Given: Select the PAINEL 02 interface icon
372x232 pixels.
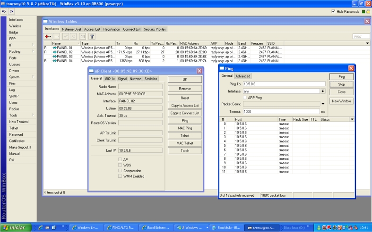Looking at the screenshot, I should [54, 52].
